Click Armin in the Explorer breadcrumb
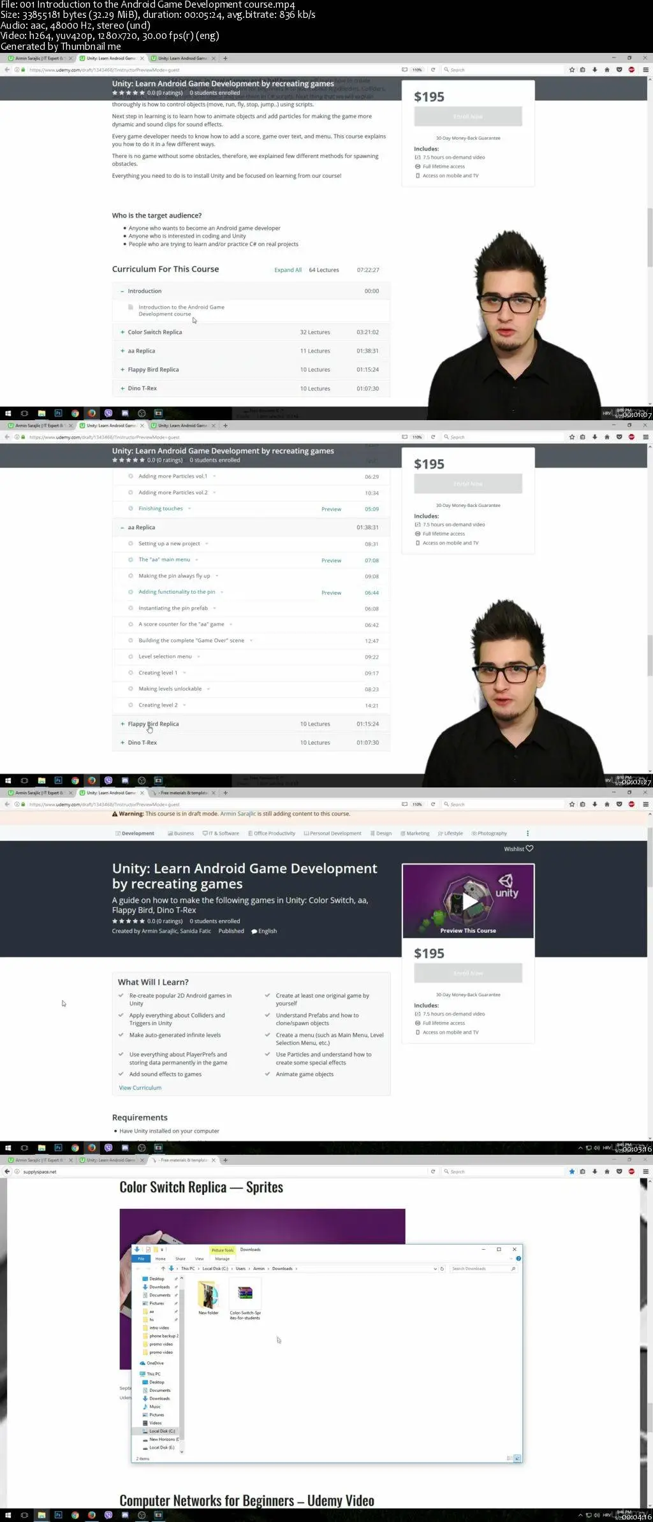653x1522 pixels. 259,1269
